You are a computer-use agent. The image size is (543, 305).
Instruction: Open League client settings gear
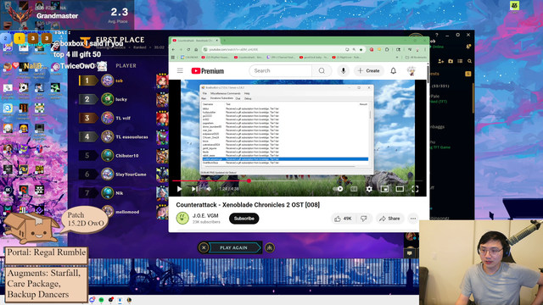[x=458, y=35]
